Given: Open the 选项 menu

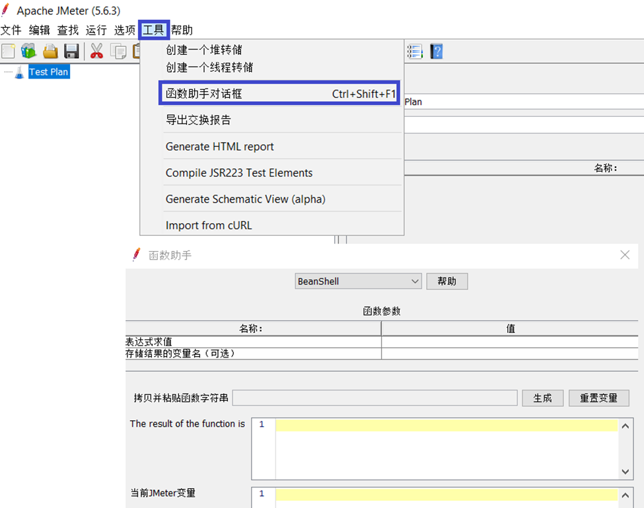Looking at the screenshot, I should click(x=124, y=30).
